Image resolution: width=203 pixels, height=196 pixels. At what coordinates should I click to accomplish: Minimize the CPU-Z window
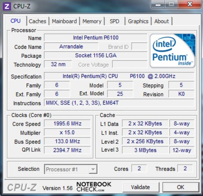[158, 4]
